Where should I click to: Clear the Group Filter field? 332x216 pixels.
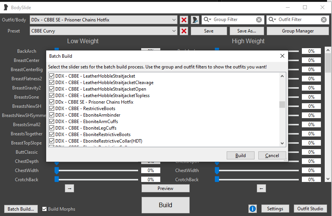tap(259, 20)
